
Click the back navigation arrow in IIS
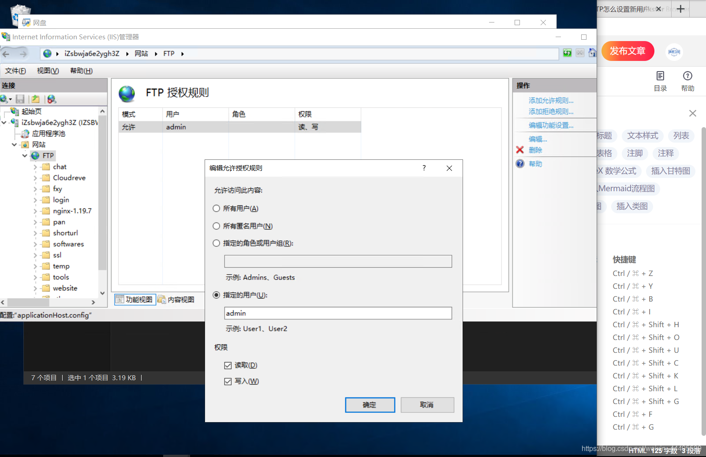tap(6, 54)
